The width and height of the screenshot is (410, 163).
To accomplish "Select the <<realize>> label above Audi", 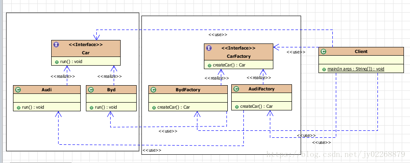I will pos(63,76).
